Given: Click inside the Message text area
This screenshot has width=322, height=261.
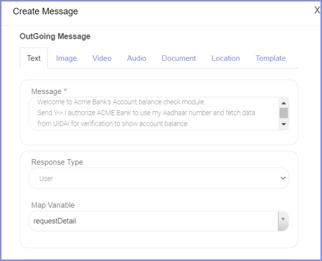Looking at the screenshot, I should pyautogui.click(x=154, y=113).
